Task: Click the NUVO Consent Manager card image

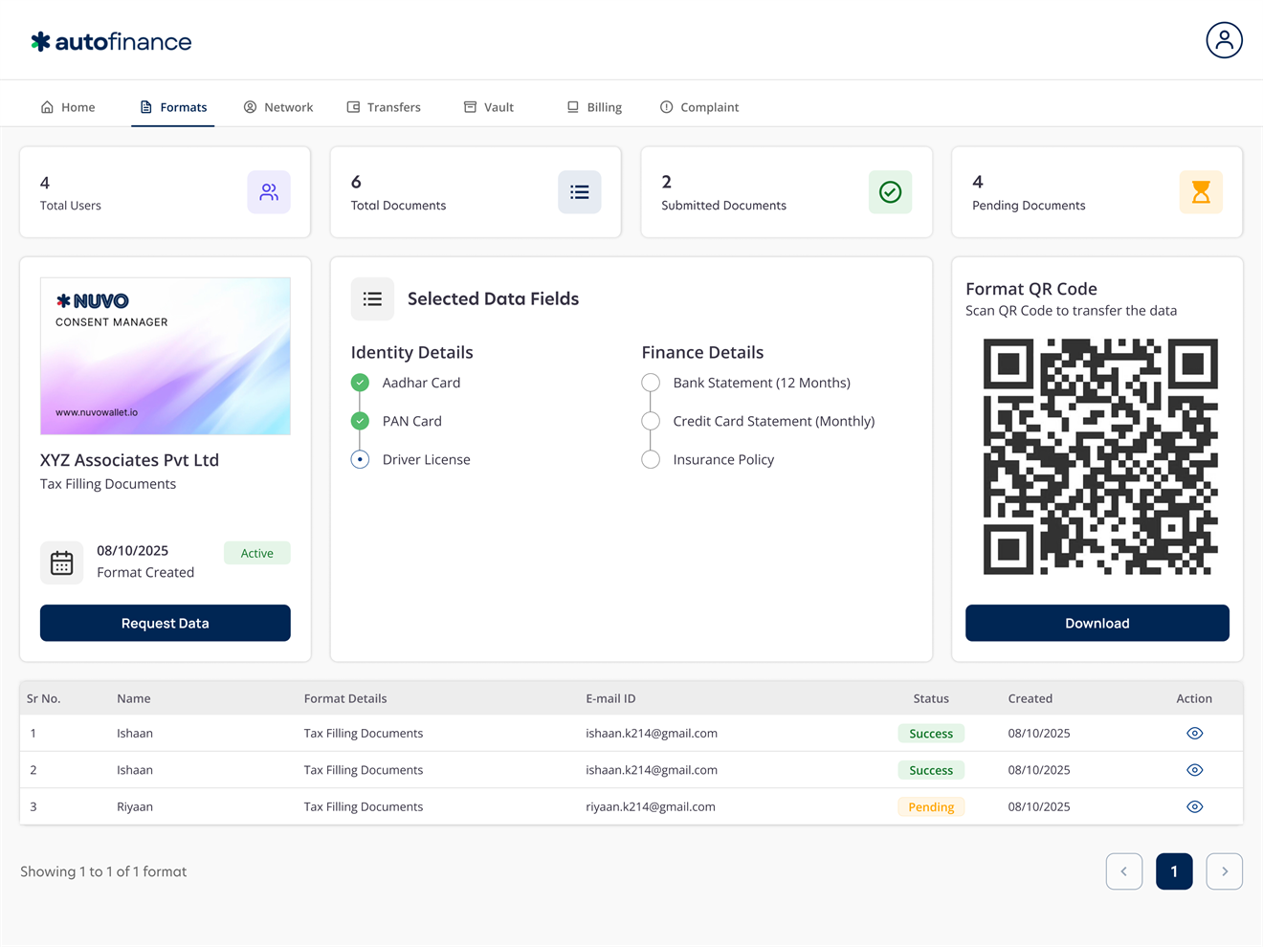Action: (x=166, y=356)
